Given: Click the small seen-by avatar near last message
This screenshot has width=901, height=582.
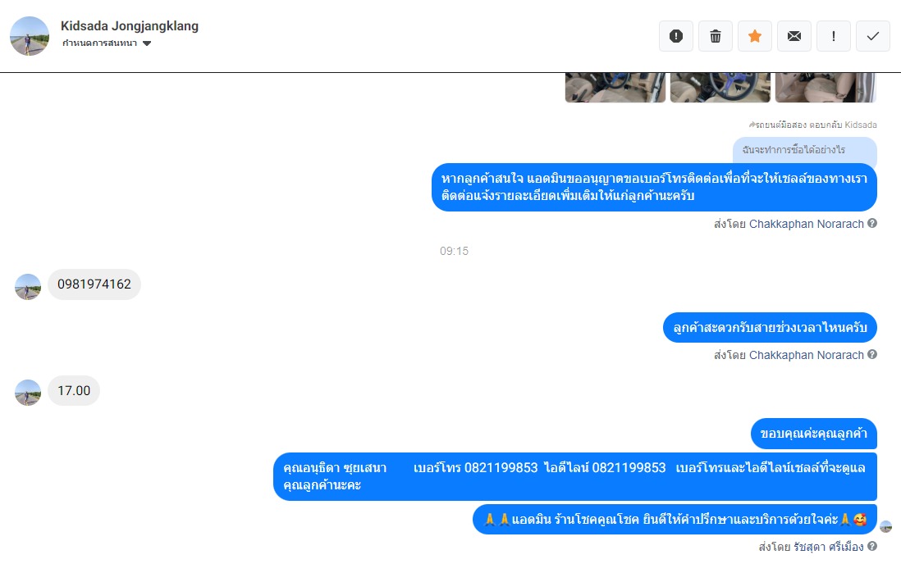Looking at the screenshot, I should (885, 526).
